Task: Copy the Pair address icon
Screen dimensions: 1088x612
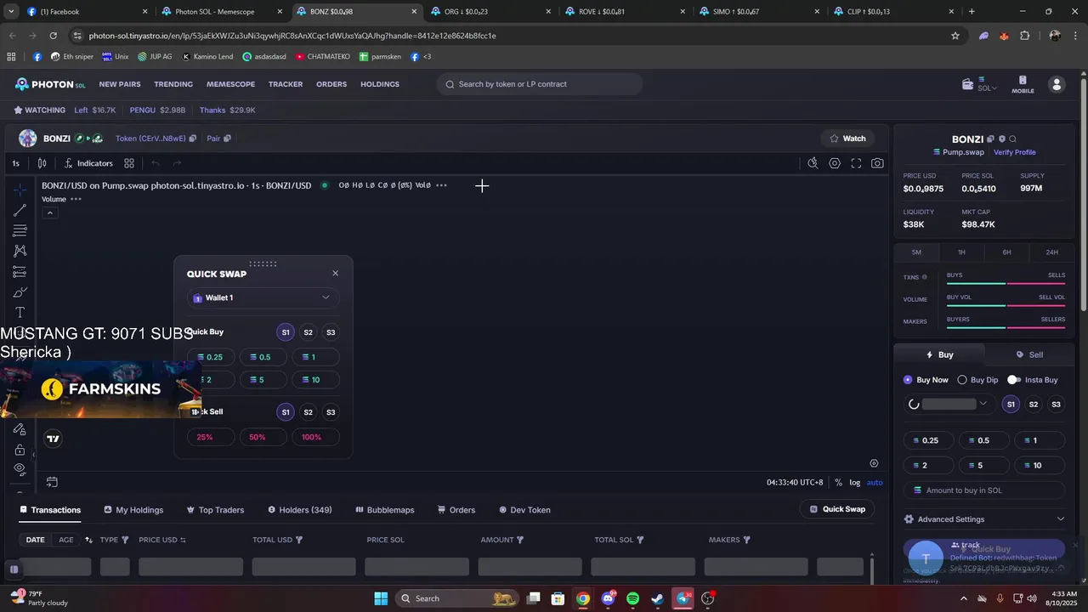Action: point(227,139)
